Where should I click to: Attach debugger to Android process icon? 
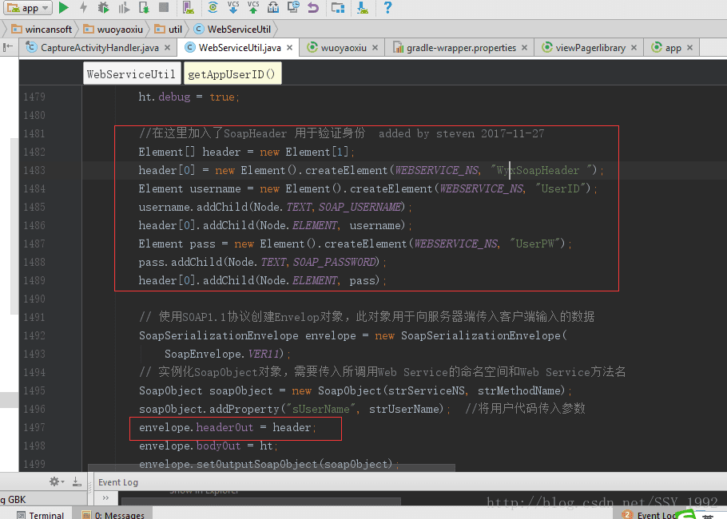point(144,7)
